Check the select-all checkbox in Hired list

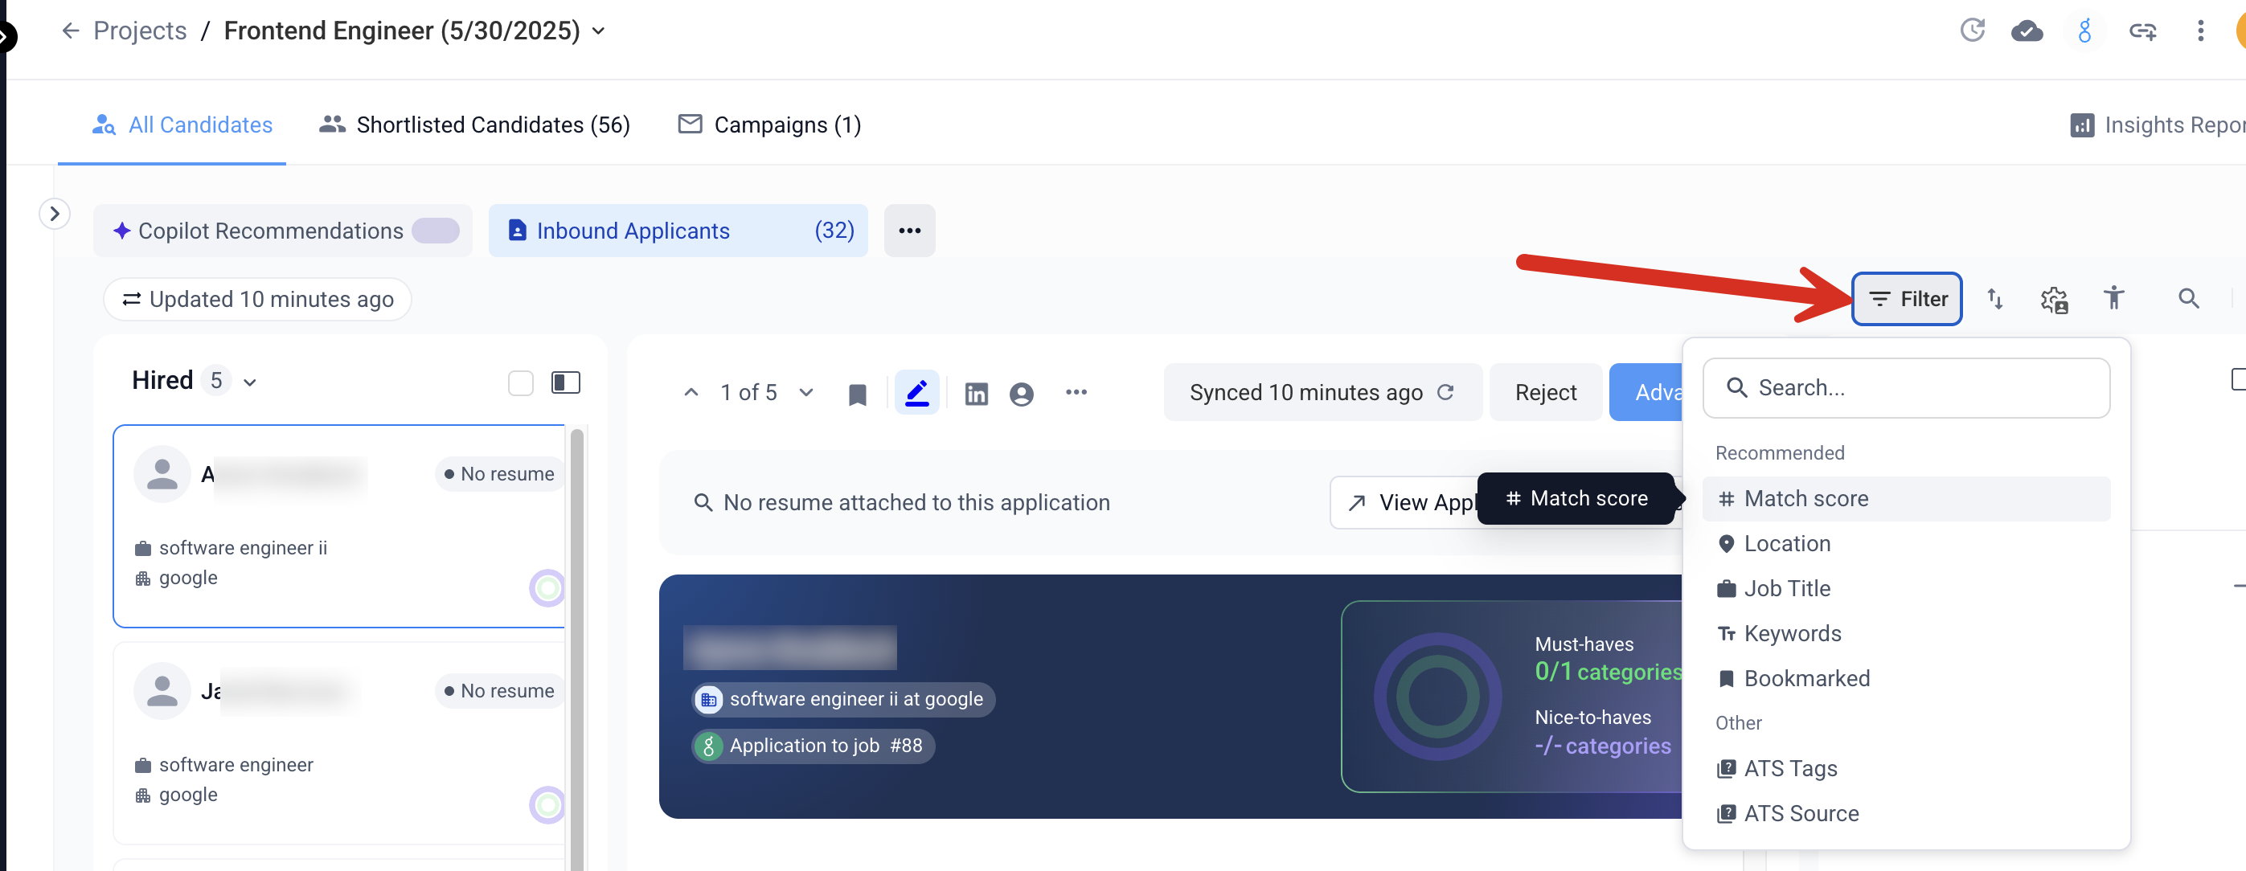(519, 382)
